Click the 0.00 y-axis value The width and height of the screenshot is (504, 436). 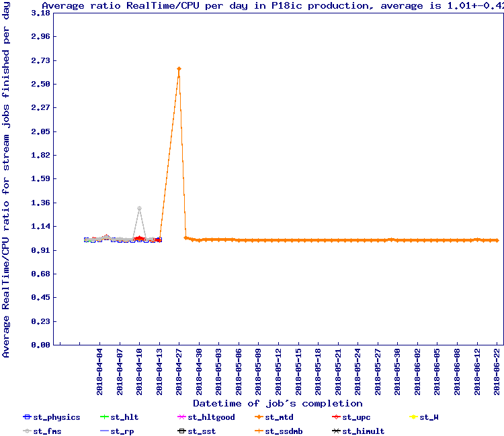coord(40,345)
